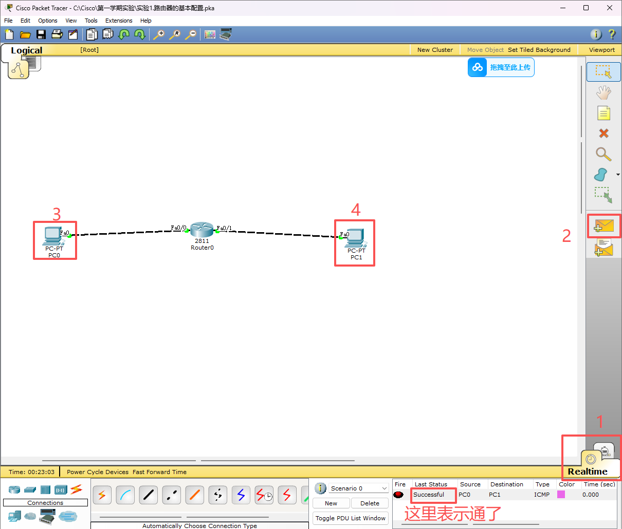Image resolution: width=622 pixels, height=529 pixels.
Task: Choose the Inspect magnifier tool
Action: pyautogui.click(x=603, y=154)
